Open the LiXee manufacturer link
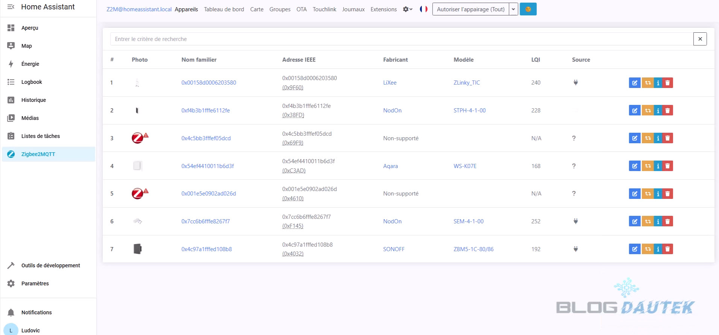 coord(390,83)
